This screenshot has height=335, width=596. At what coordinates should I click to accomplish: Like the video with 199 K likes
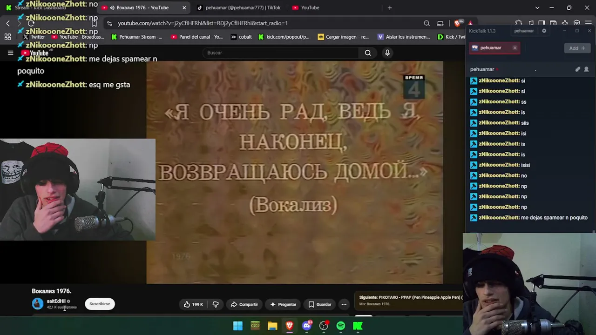(x=193, y=304)
